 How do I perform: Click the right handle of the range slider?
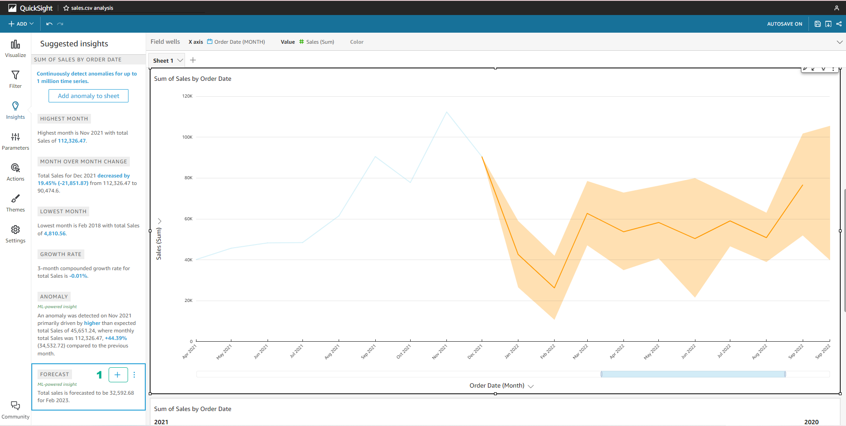tap(785, 374)
